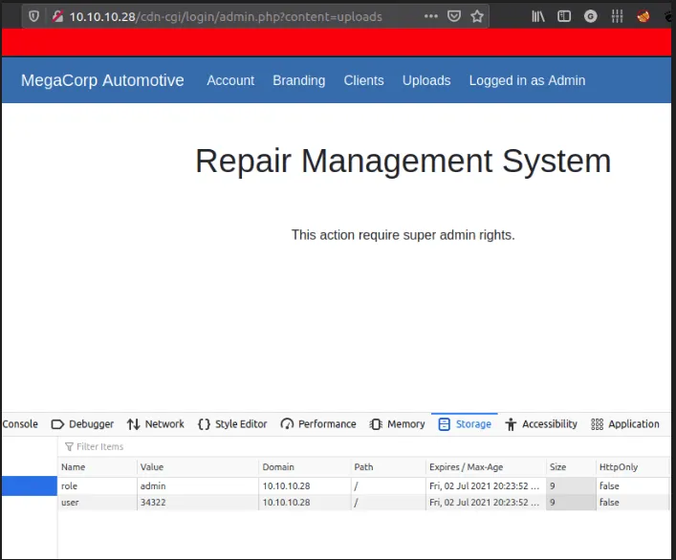This screenshot has height=560, width=676.
Task: Open the Debugger tab in DevTools
Action: click(82, 424)
